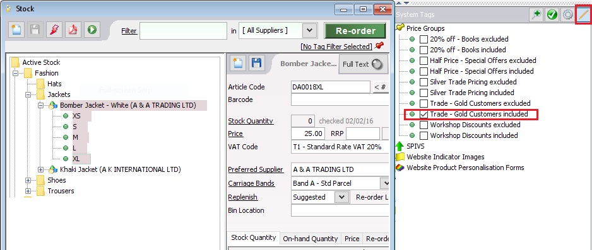Select the Bomber Jacket product icon
This screenshot has width=592, height=250.
pyautogui.click(x=53, y=106)
